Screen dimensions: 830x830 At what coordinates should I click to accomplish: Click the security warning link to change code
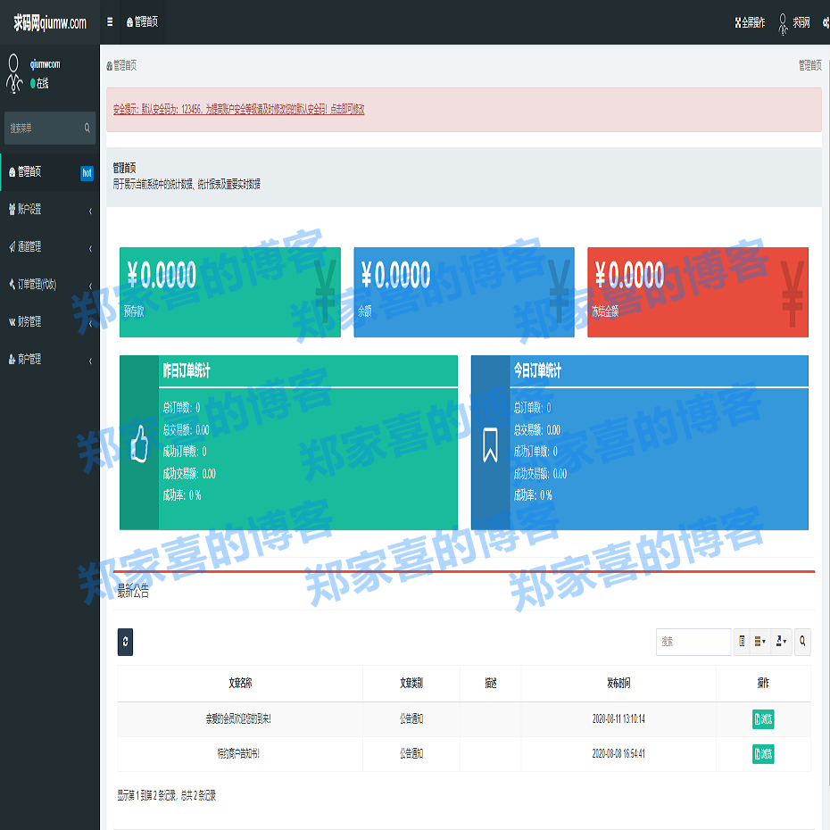[x=238, y=110]
